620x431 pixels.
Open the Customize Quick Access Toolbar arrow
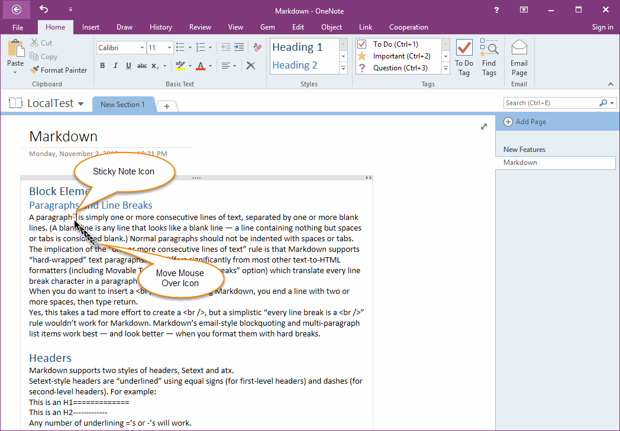pos(70,9)
